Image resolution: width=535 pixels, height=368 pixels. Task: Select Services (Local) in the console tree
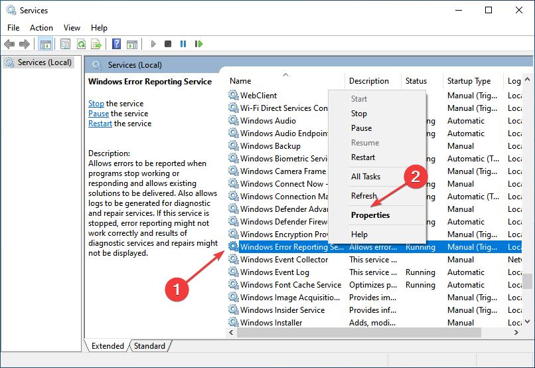(x=44, y=62)
